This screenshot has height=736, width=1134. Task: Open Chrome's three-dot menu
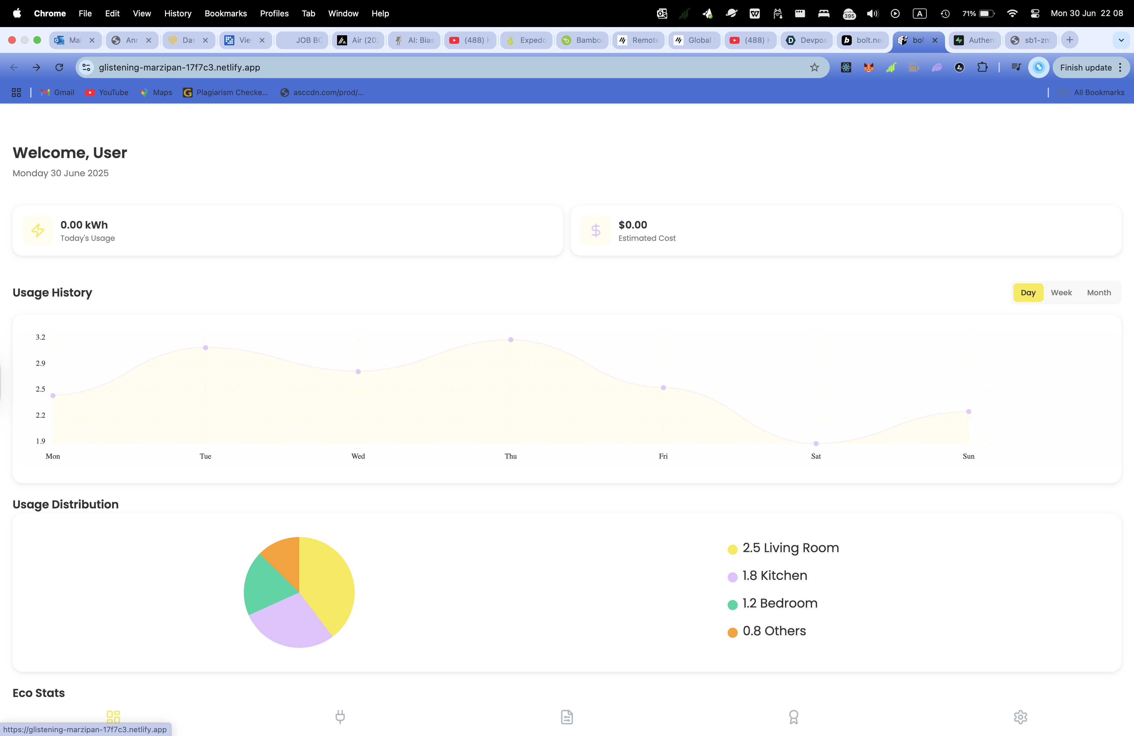coord(1121,68)
